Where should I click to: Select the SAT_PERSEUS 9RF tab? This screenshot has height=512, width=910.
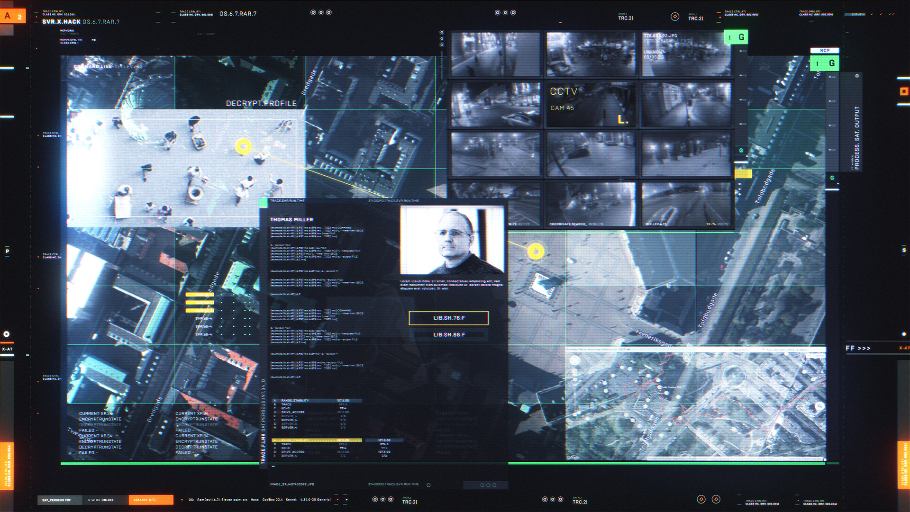pyautogui.click(x=60, y=500)
